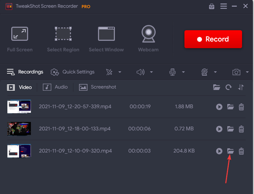Open the Recordings list panel

25,72
